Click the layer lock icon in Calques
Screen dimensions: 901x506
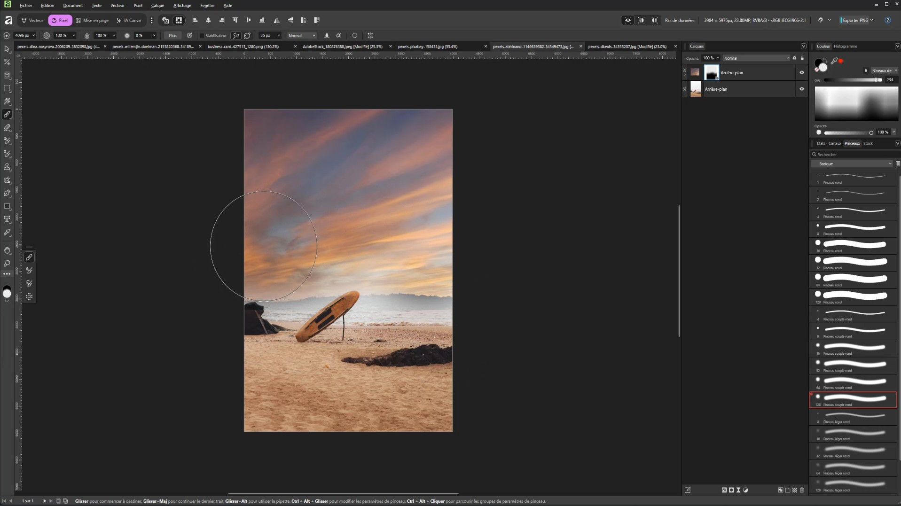click(802, 58)
